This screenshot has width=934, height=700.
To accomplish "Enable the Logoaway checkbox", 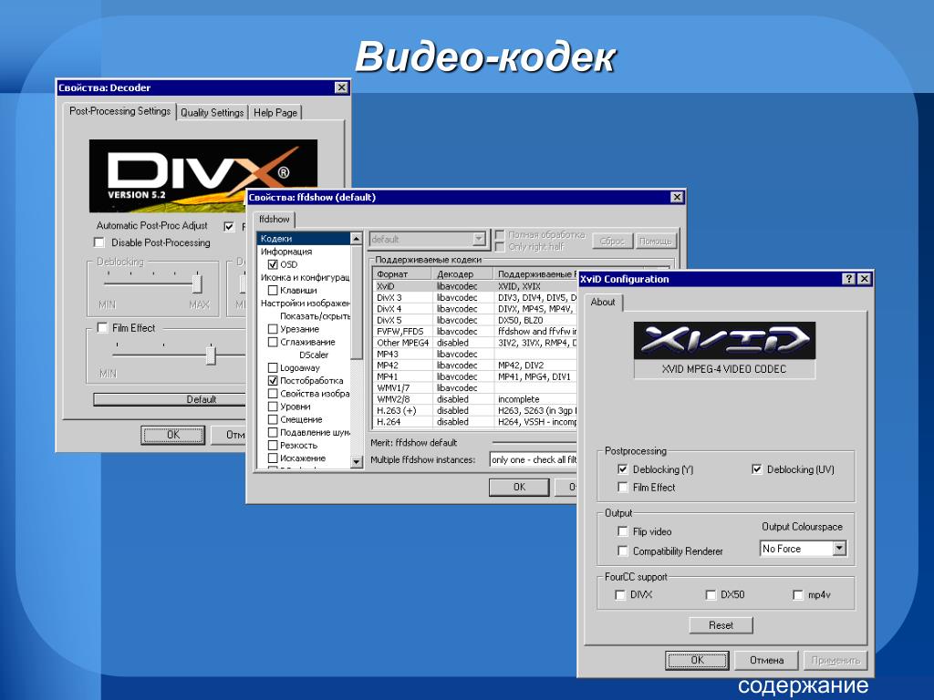I will (273, 368).
